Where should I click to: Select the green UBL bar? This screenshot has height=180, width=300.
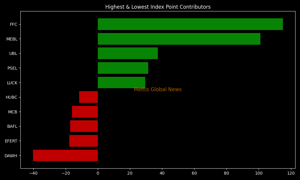point(128,53)
